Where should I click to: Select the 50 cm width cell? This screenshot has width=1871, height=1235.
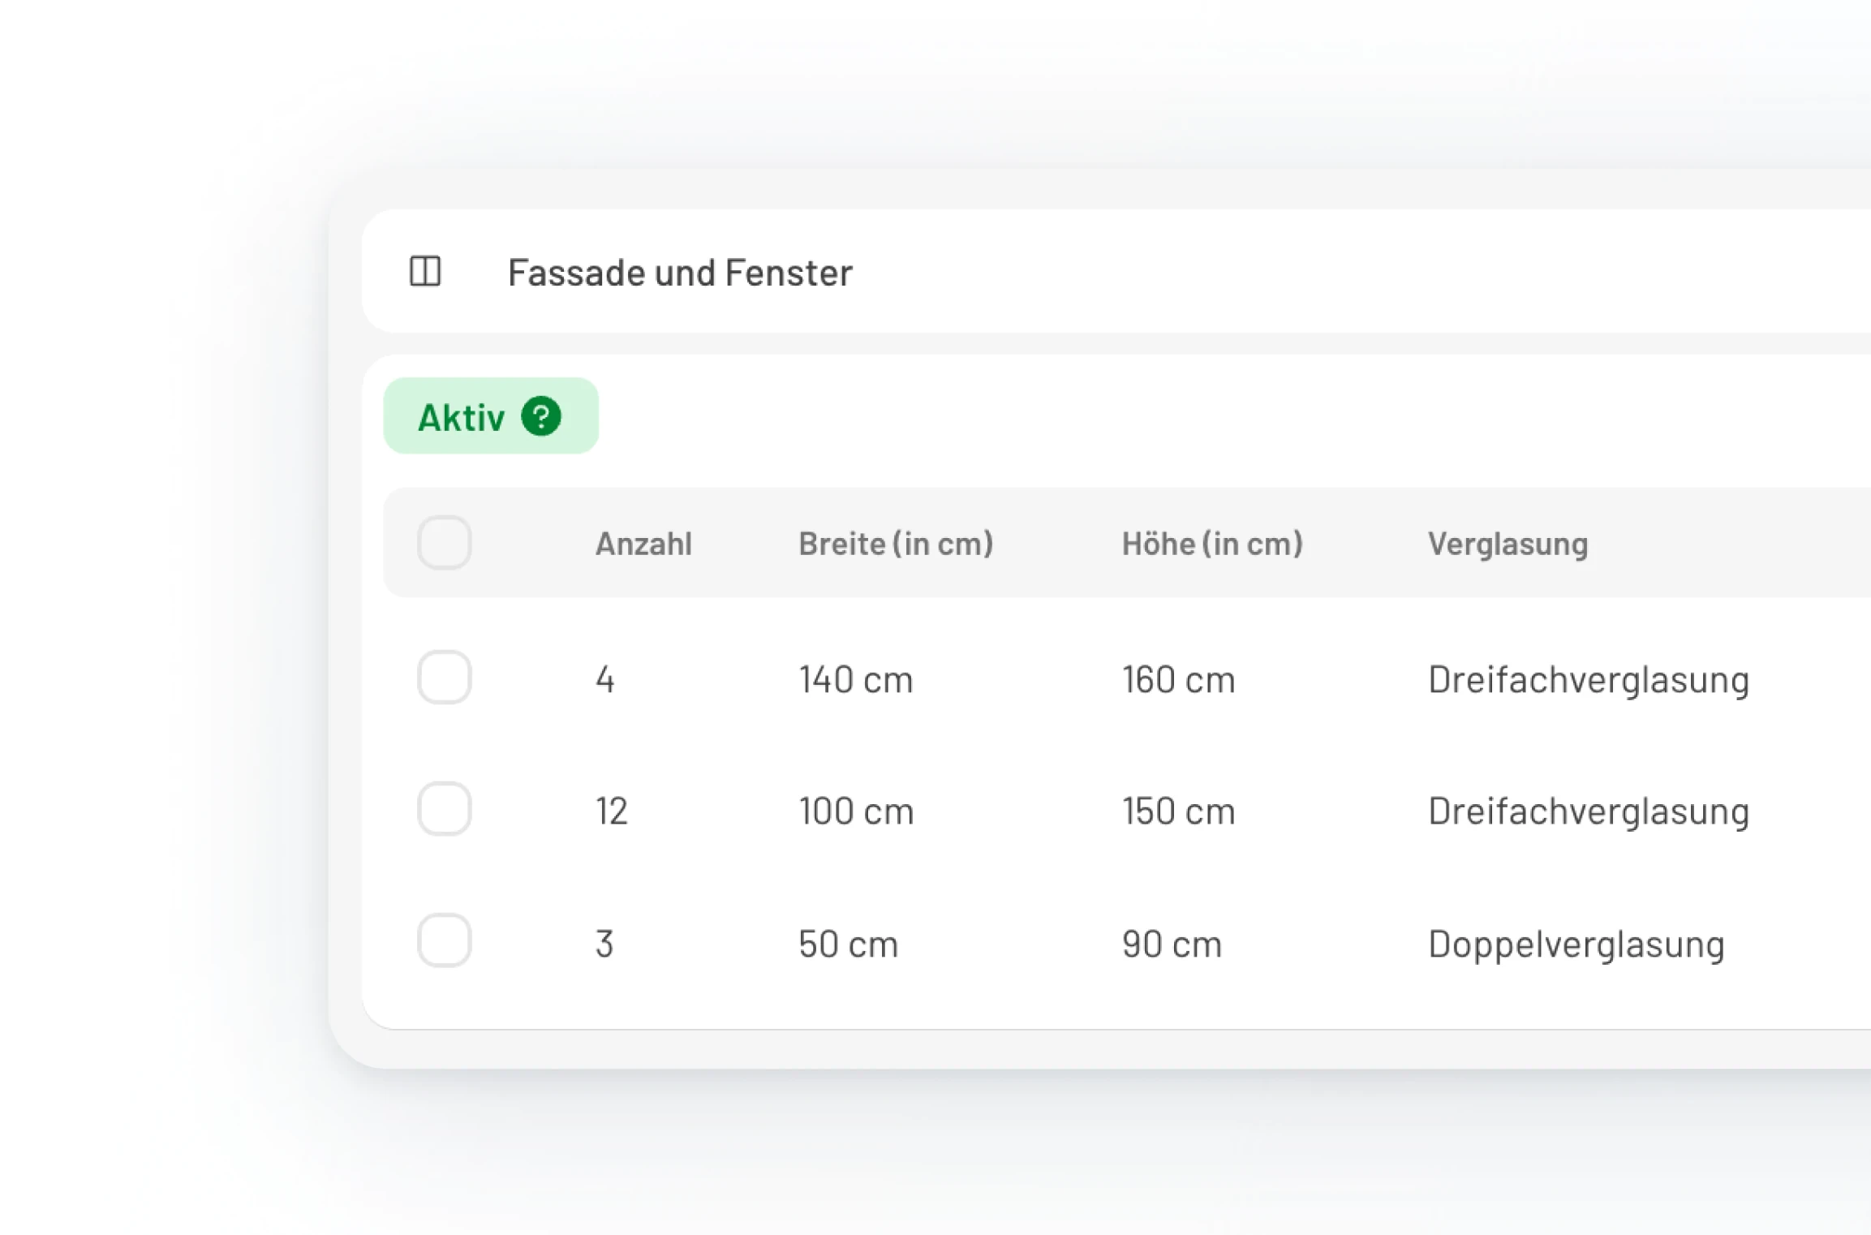tap(848, 945)
